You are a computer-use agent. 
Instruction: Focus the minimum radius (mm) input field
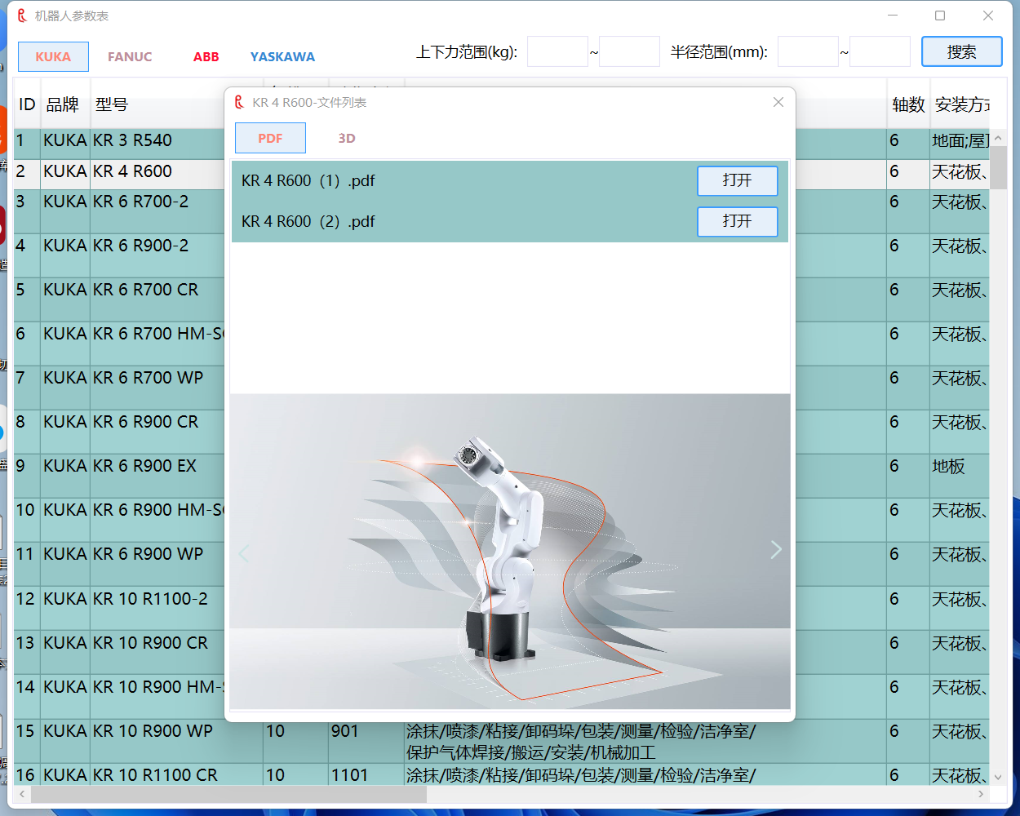point(808,51)
